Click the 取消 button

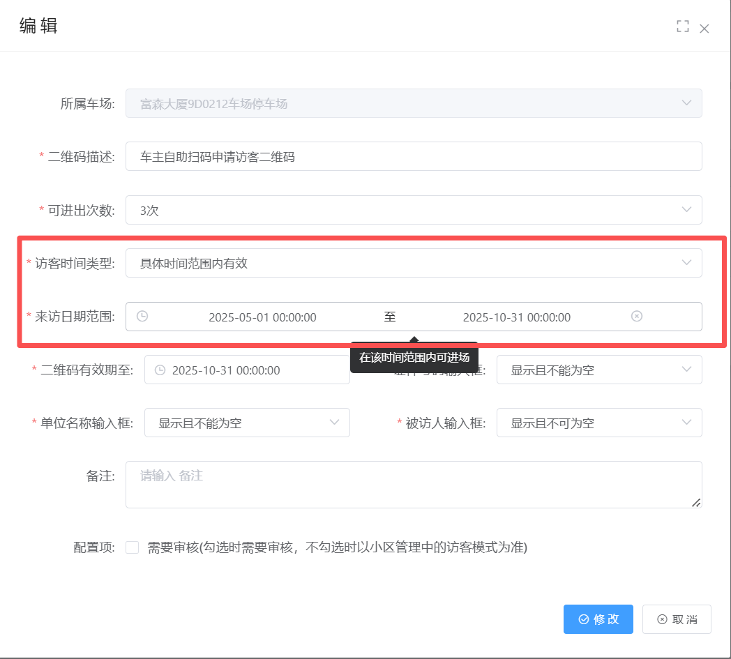[x=677, y=619]
